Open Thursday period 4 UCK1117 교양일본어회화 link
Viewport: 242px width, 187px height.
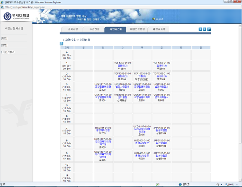(x=142, y=97)
